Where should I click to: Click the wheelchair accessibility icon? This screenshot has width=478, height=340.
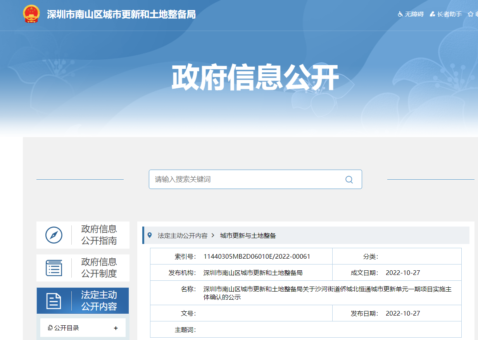point(400,14)
